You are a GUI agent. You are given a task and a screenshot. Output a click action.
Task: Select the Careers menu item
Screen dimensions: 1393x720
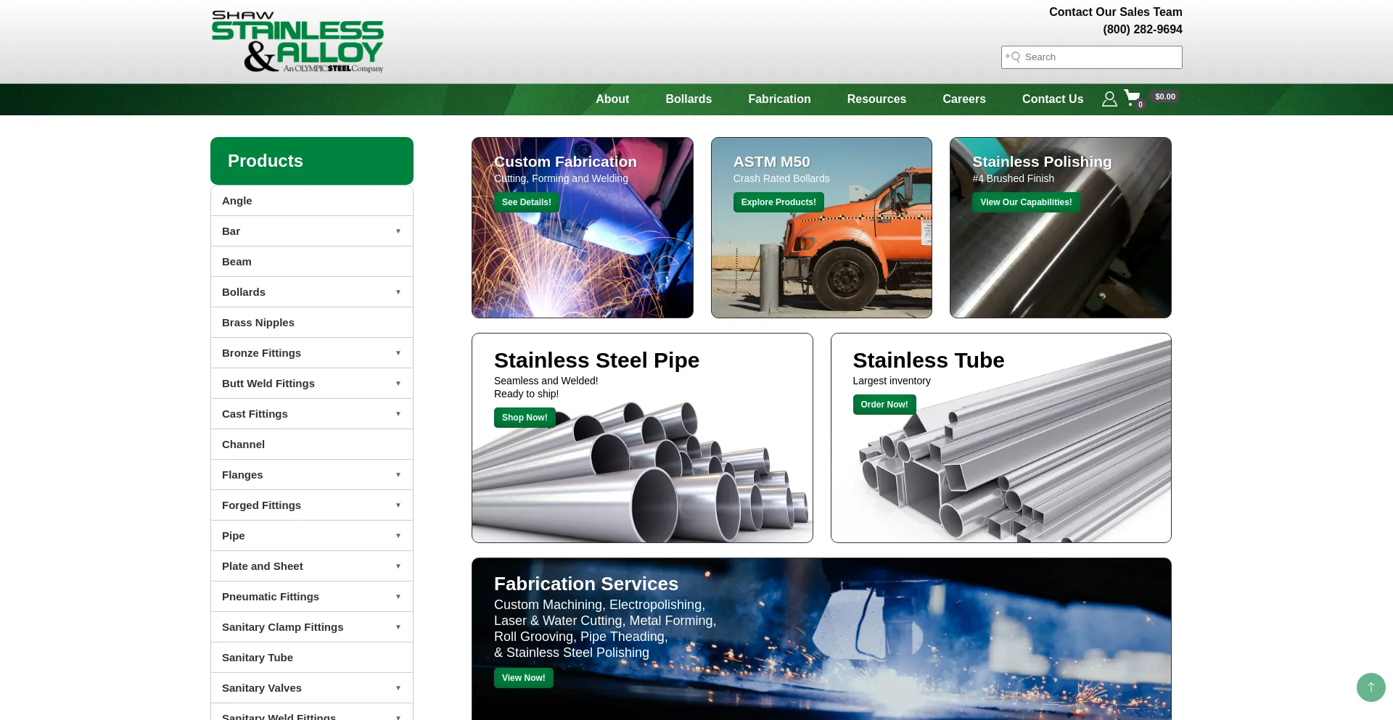coord(963,99)
